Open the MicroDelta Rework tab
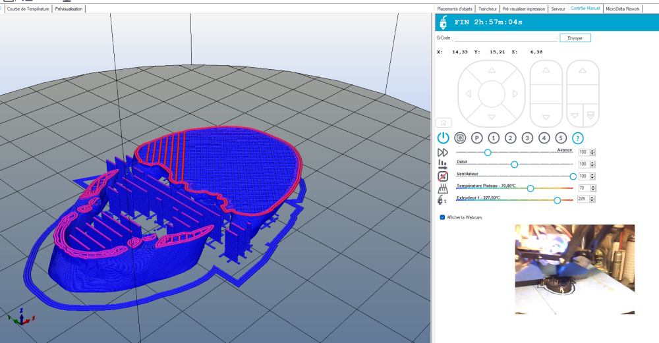The width and height of the screenshot is (659, 343). click(x=623, y=9)
